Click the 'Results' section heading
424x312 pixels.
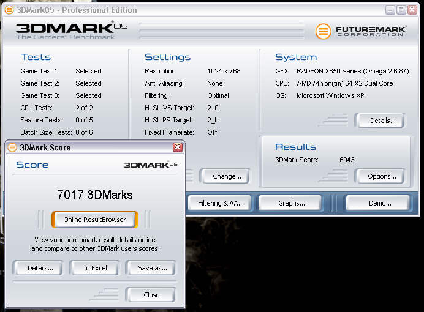[295, 147]
